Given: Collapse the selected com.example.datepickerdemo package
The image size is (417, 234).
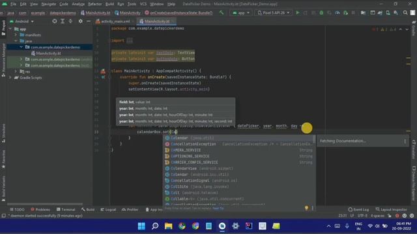Looking at the screenshot, I should (x=22, y=47).
